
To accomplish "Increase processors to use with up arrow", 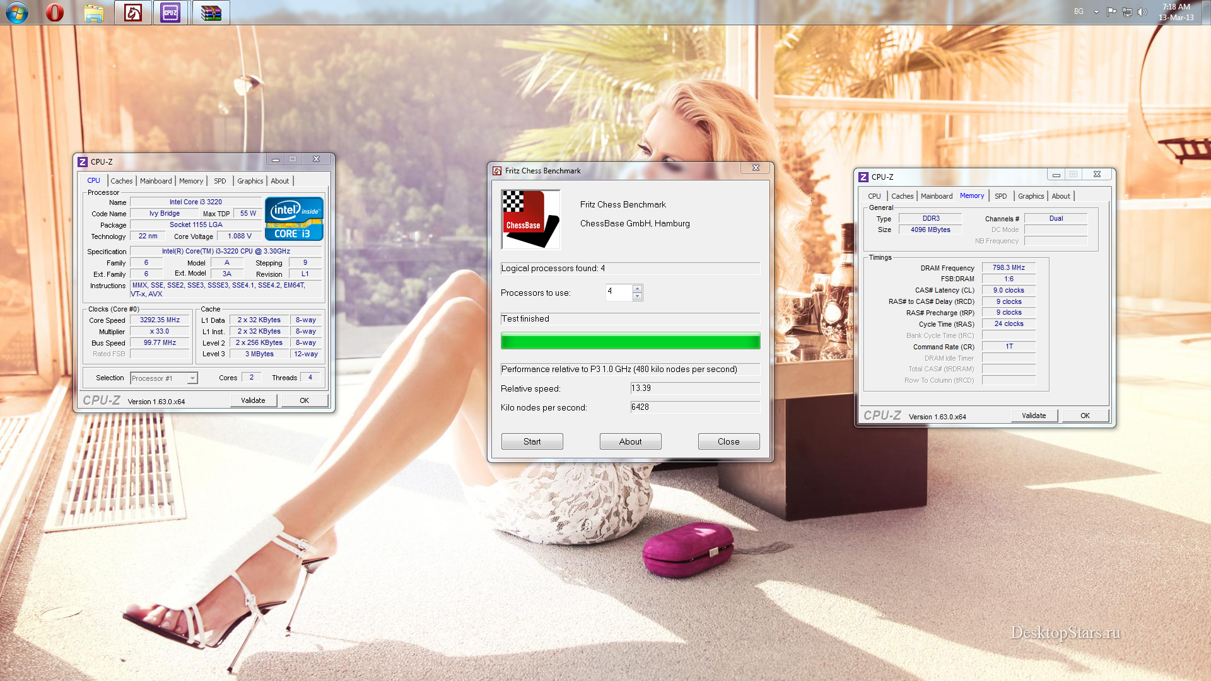I will tap(638, 289).
